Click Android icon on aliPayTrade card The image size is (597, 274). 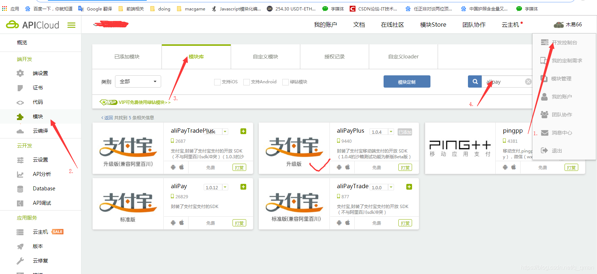tap(339, 223)
